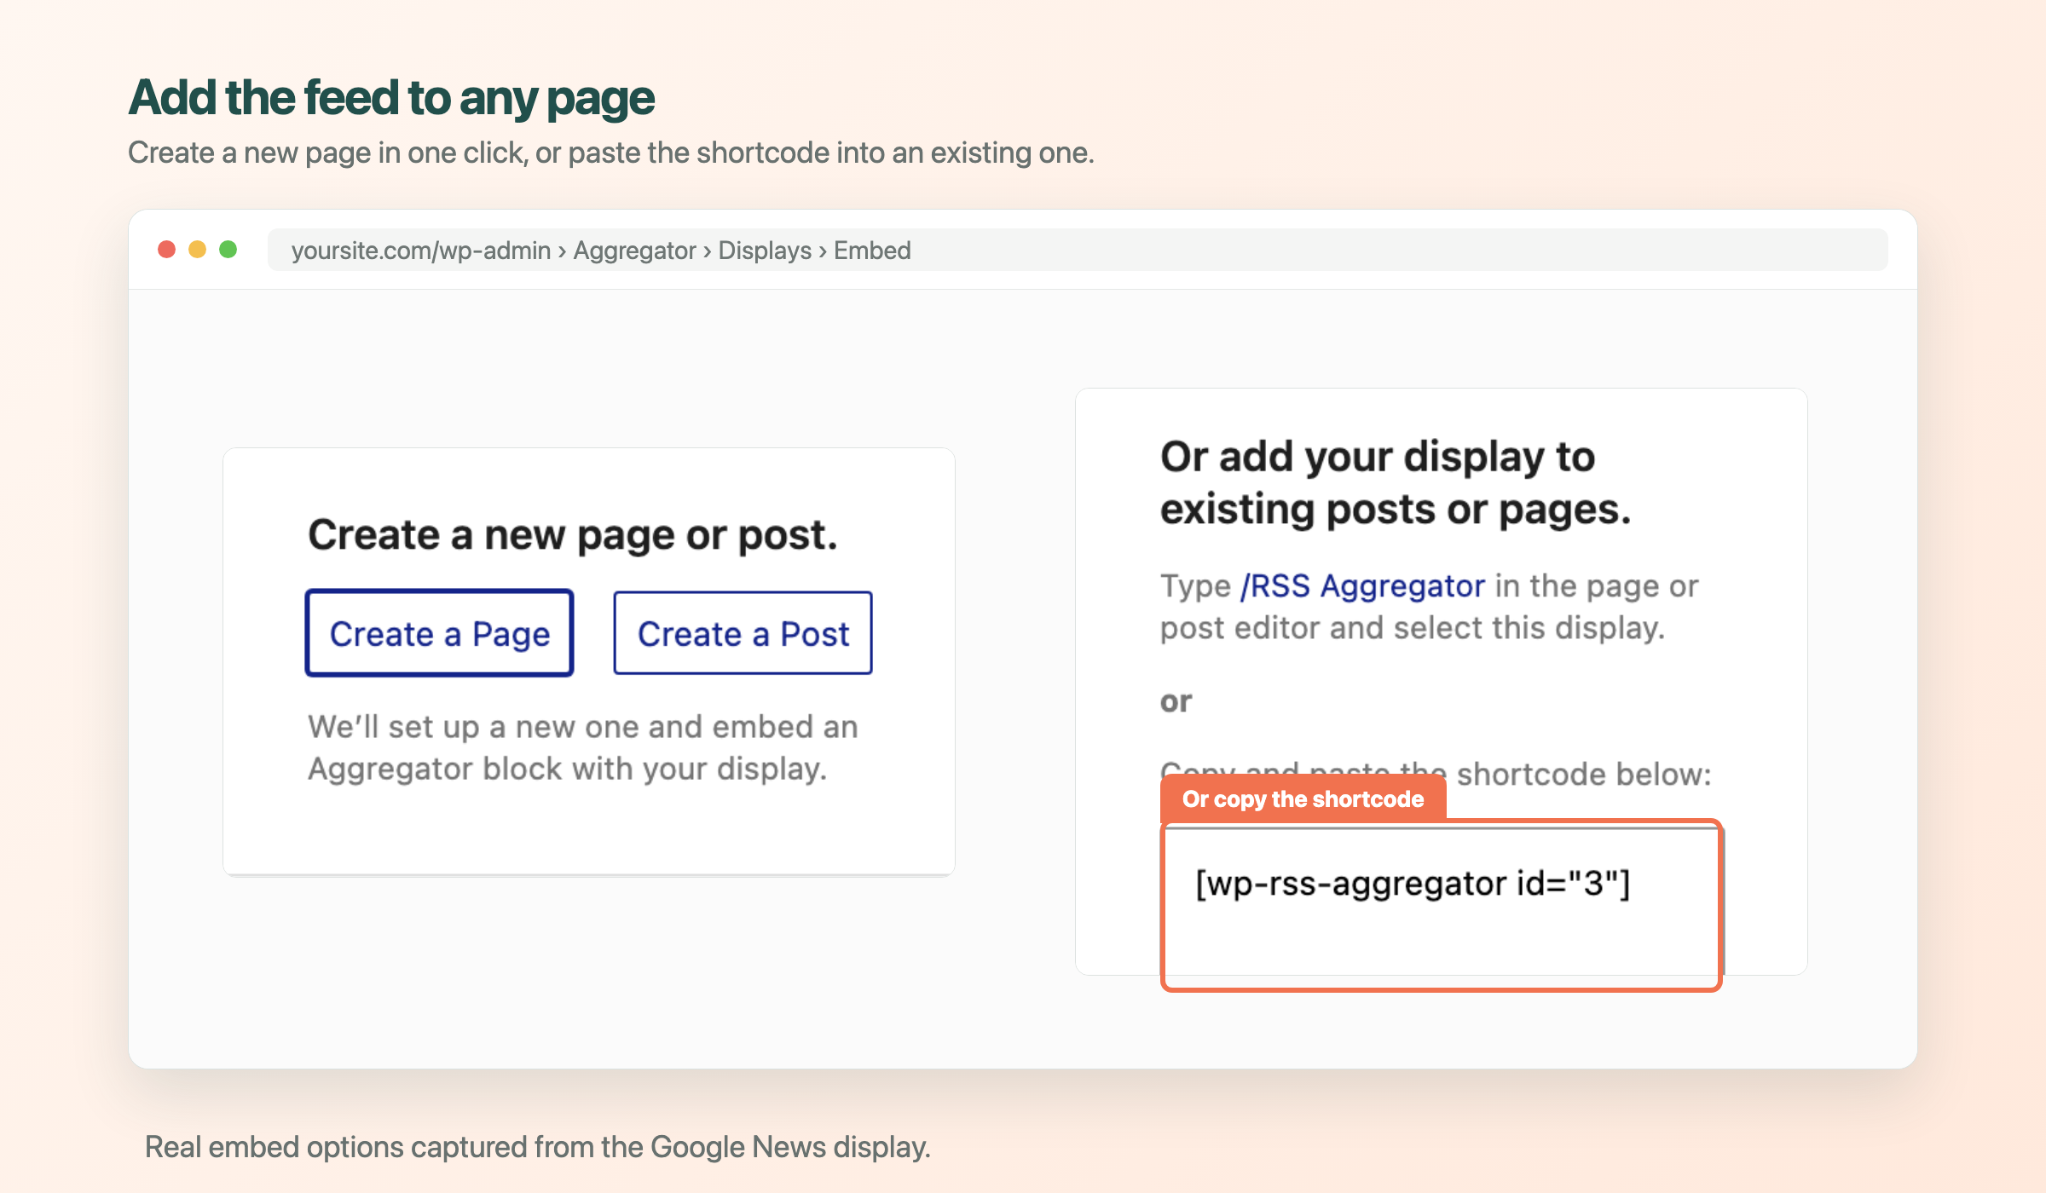Click the 'Add the feed to any page' title

pos(391,98)
